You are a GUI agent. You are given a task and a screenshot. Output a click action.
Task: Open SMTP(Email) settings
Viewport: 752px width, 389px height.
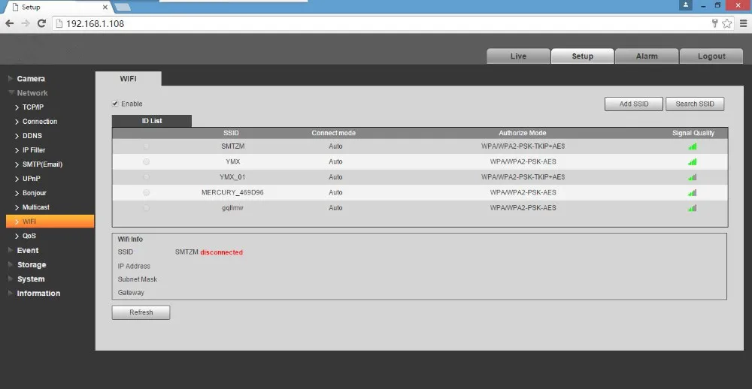(x=42, y=164)
